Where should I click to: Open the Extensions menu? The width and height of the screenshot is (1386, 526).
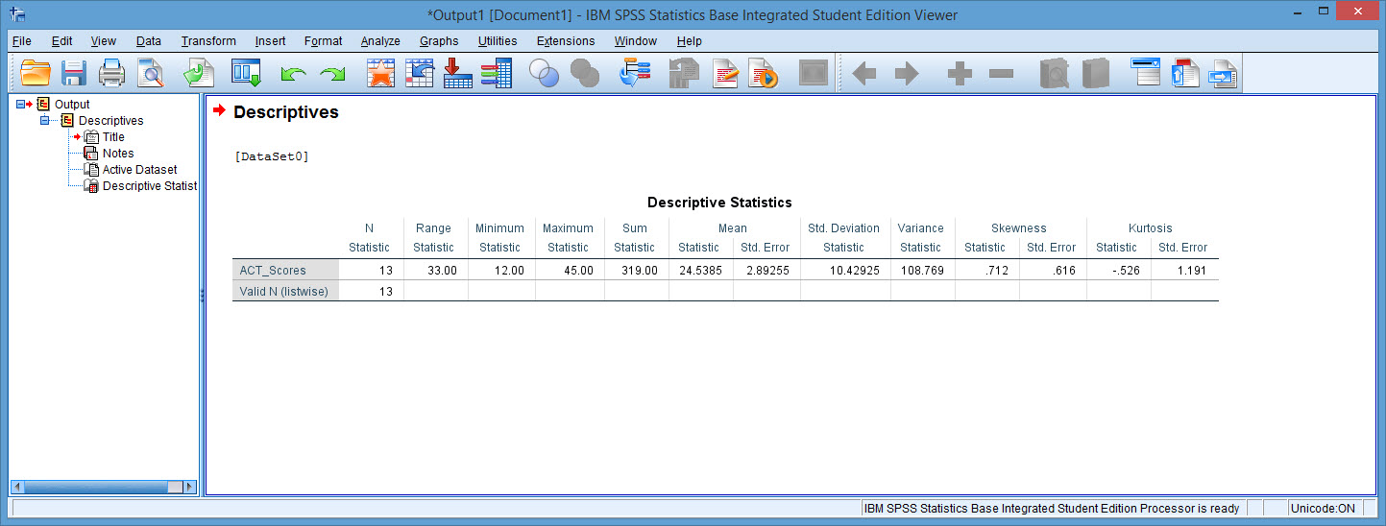click(x=566, y=41)
